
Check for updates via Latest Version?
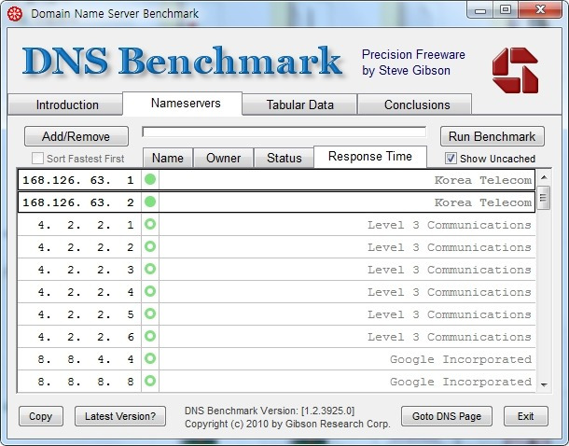(x=120, y=416)
